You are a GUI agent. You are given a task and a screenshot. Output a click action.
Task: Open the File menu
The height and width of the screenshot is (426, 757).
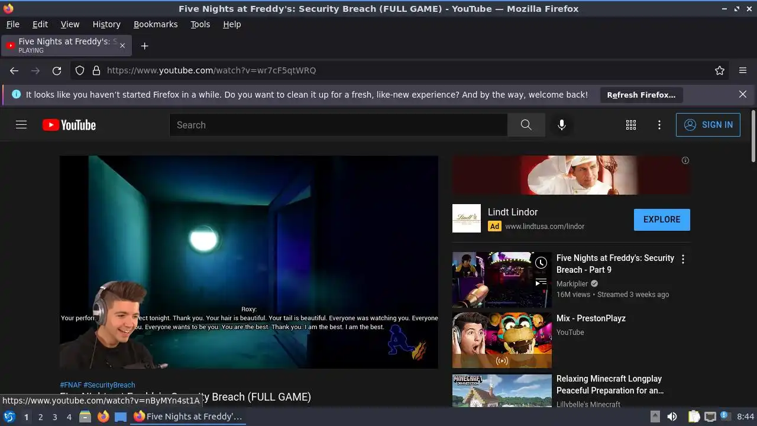[12, 24]
